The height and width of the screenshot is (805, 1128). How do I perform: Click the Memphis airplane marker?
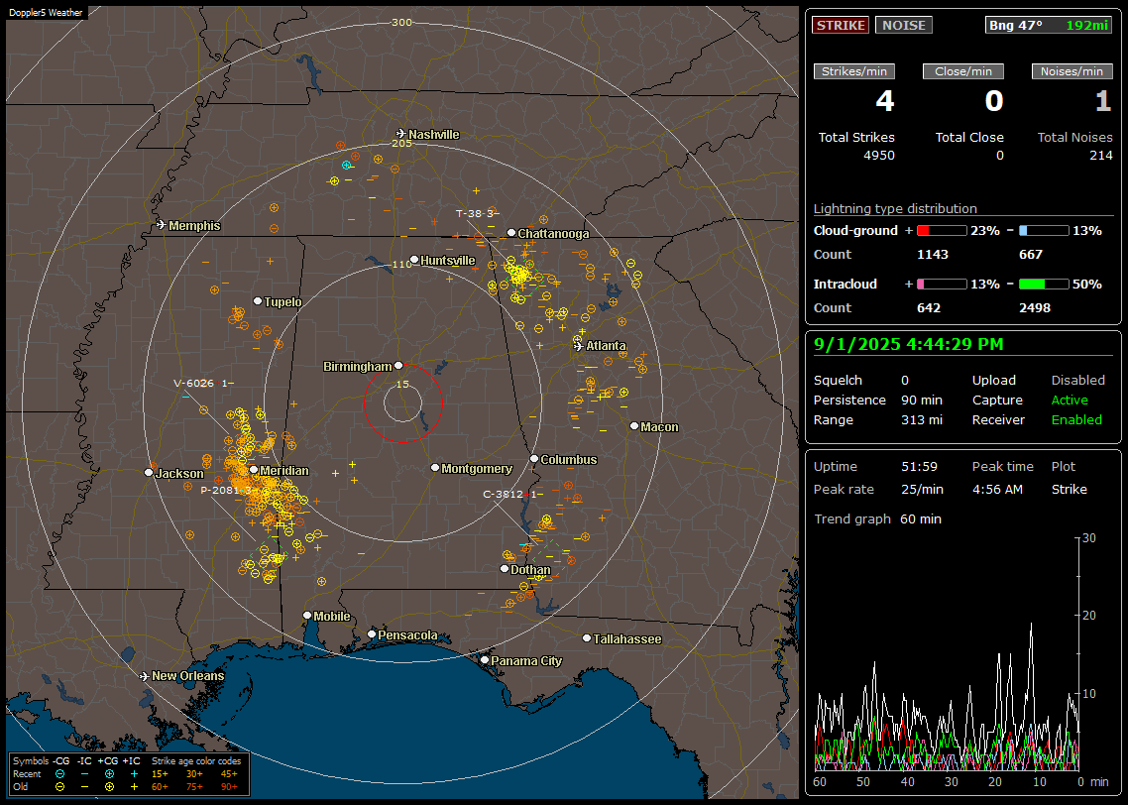click(162, 225)
